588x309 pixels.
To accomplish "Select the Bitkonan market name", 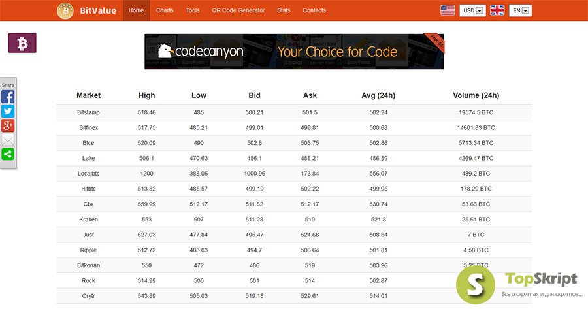I will (x=88, y=265).
